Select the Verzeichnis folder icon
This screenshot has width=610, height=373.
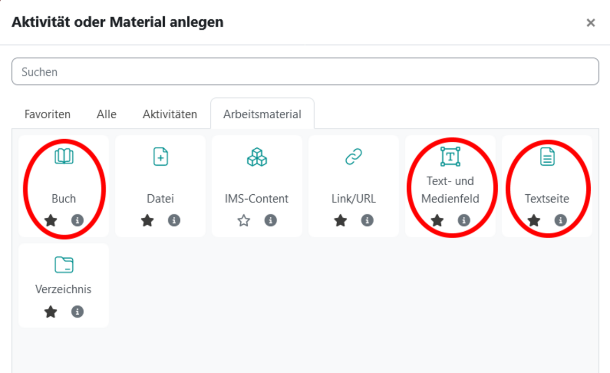coord(64,265)
